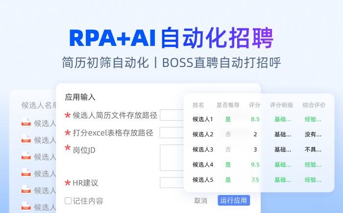The height and width of the screenshot is (213, 343).
Task: Open 评分明细 基础... for 候选人3
Action: pyautogui.click(x=283, y=149)
